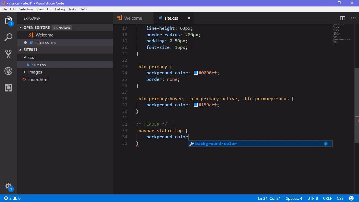
Task: Open the Search view icon
Action: [x=8, y=37]
